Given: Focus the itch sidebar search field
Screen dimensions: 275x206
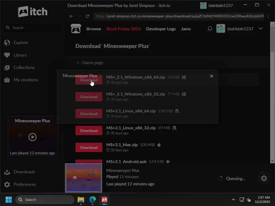Looking at the screenshot, I should [x=33, y=28].
